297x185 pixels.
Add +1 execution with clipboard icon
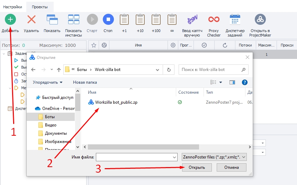click(124, 19)
